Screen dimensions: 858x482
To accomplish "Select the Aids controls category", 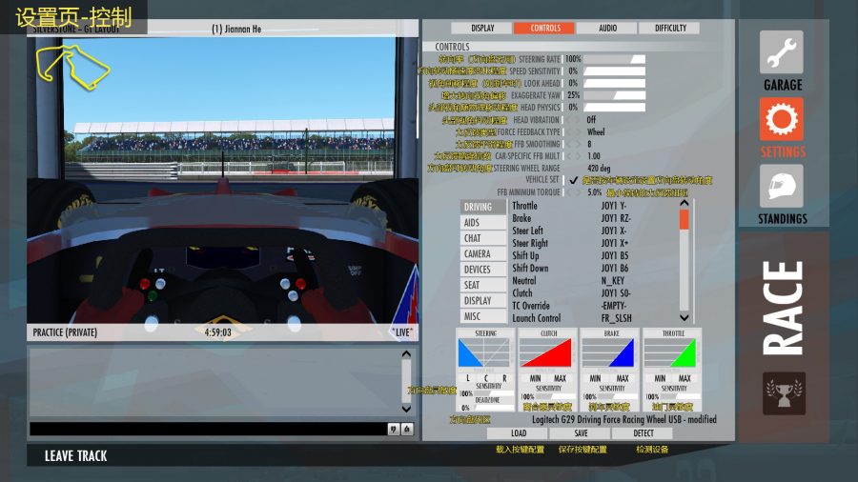I will click(483, 222).
